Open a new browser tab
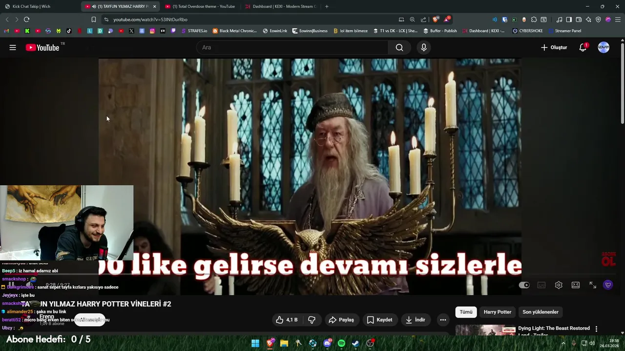 327,6
